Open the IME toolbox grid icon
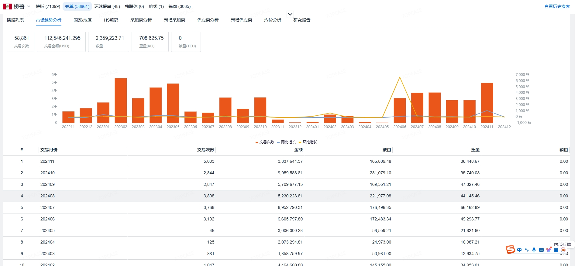575x266 pixels. 556,250
